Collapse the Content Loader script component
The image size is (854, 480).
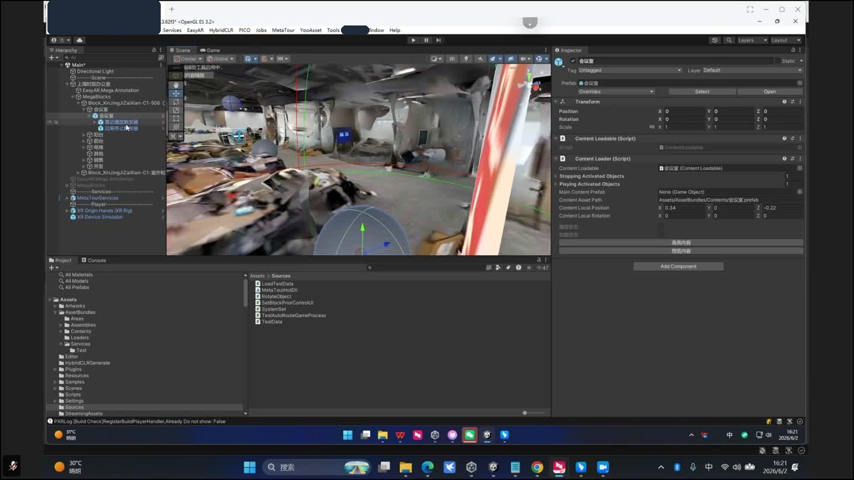[556, 159]
